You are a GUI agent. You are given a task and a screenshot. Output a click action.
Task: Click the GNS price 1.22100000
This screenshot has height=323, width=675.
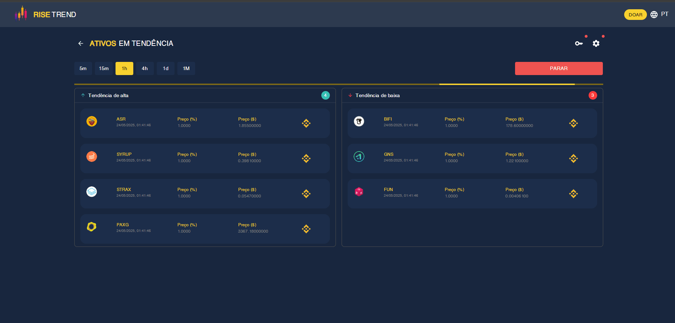point(517,161)
